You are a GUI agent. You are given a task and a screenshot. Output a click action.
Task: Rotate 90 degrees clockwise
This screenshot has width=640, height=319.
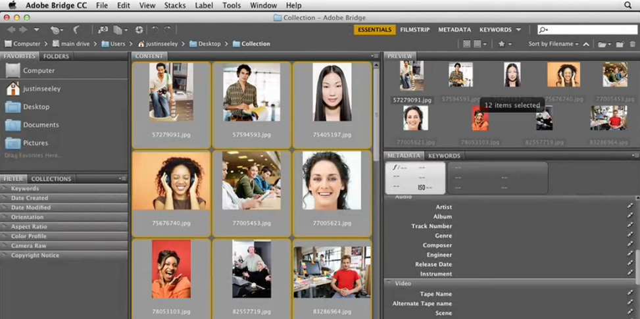pyautogui.click(x=167, y=30)
